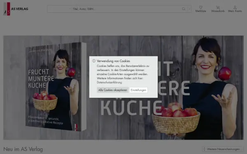The width and height of the screenshot is (247, 154).
Task: Expand the advanced search dropdown arrow
Action: (x=190, y=9)
